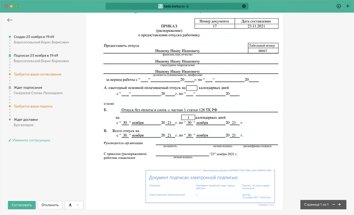Zoom out with the minus button
This screenshot has width=354, height=215.
tap(334, 204)
